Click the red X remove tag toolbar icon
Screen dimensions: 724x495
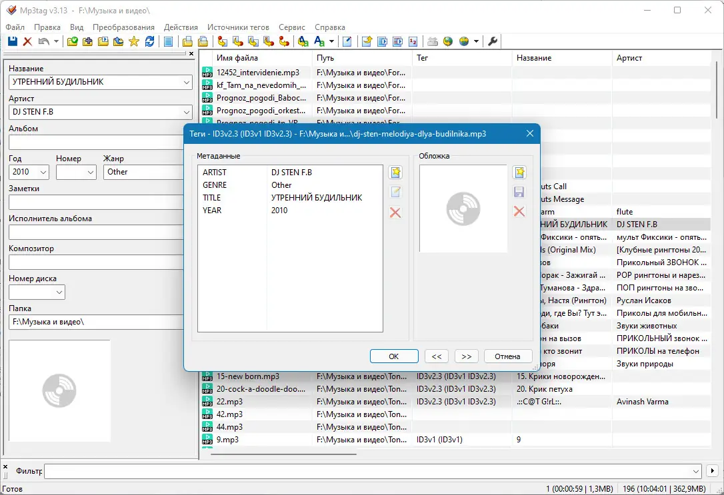[28, 41]
